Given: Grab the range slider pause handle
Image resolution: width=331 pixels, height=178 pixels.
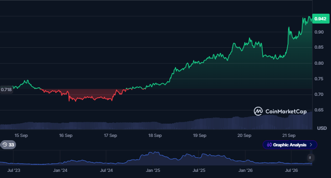Looking at the screenshot, I should [x=310, y=158].
